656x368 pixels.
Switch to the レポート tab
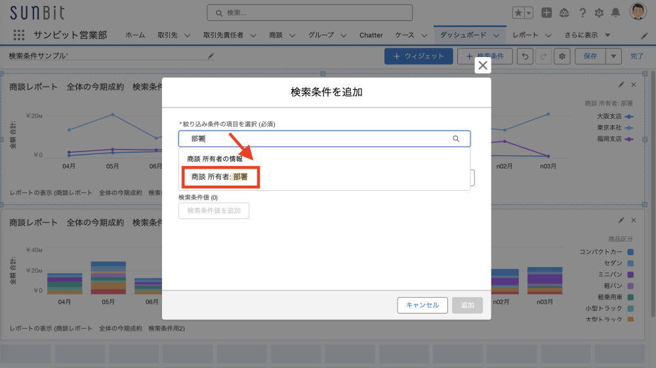(x=525, y=35)
